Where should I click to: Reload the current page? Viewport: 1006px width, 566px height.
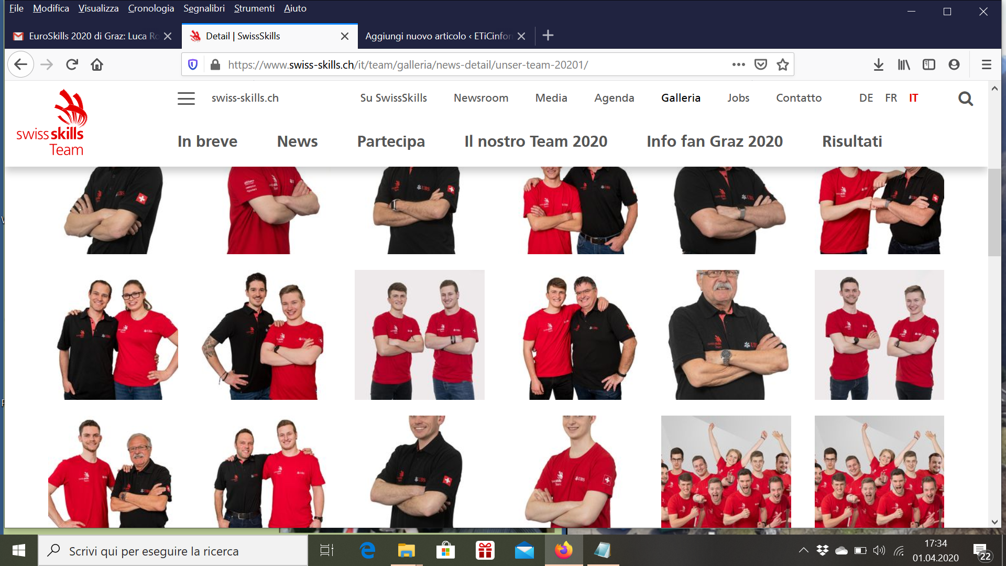click(72, 64)
